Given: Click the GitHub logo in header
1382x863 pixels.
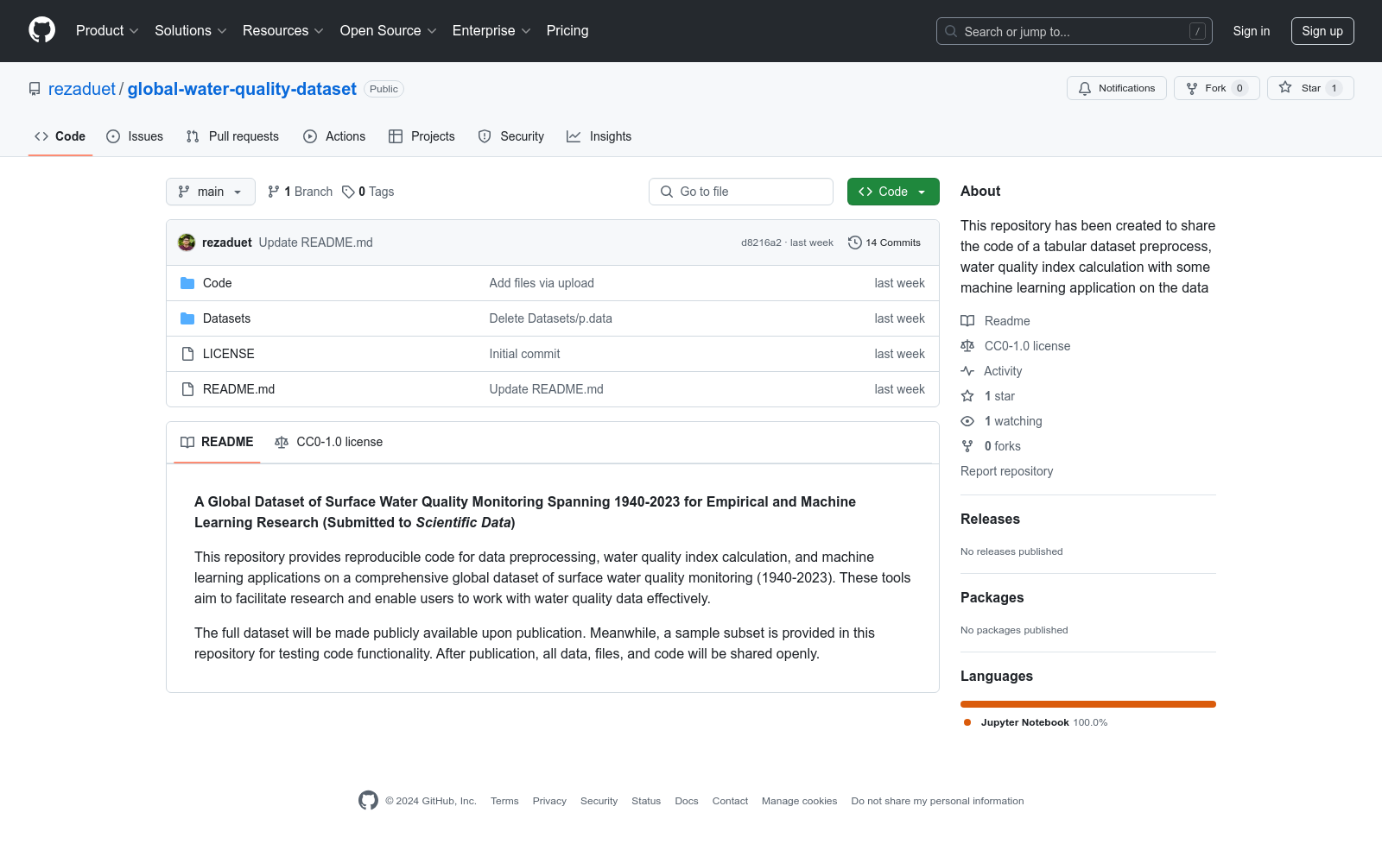Looking at the screenshot, I should 41,30.
